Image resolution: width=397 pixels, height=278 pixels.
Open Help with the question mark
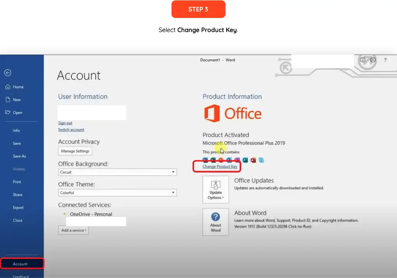click(x=385, y=60)
